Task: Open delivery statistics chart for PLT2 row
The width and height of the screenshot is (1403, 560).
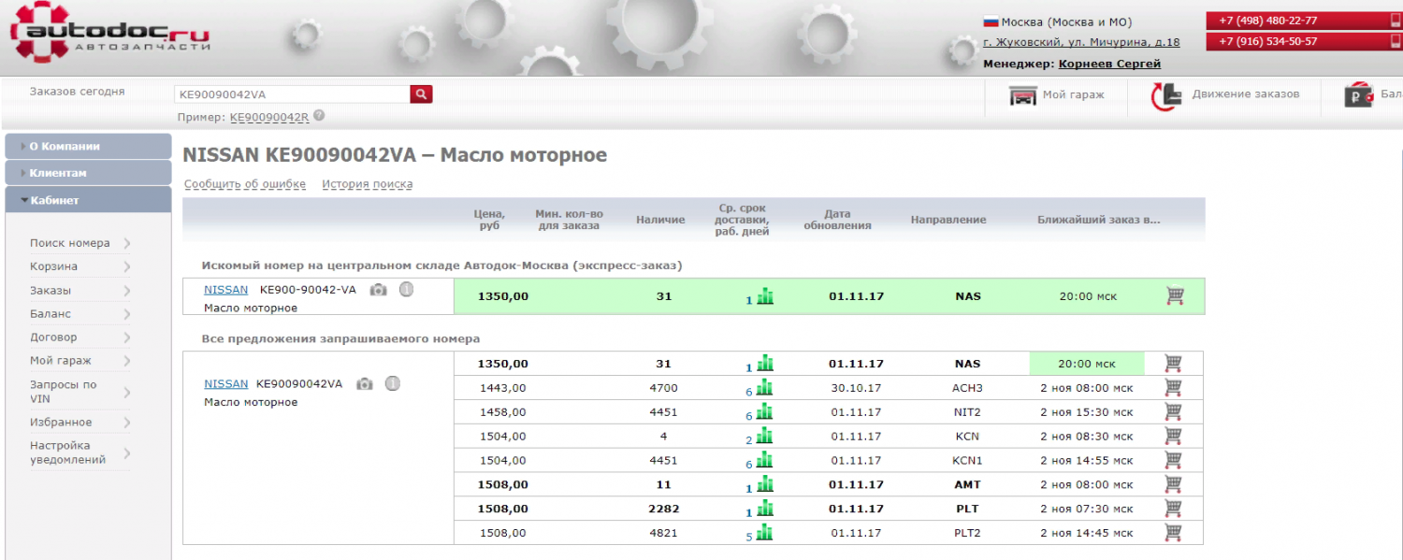Action: point(765,533)
